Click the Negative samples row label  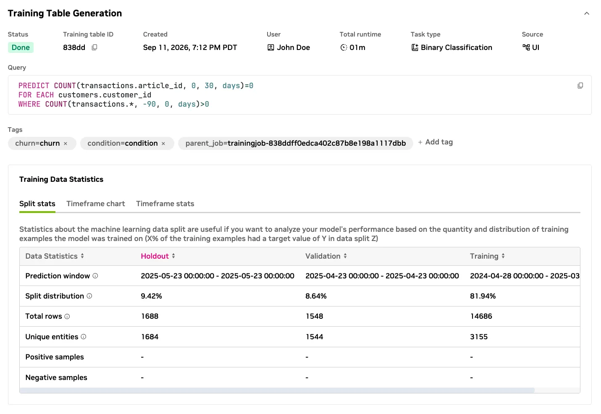(x=56, y=377)
